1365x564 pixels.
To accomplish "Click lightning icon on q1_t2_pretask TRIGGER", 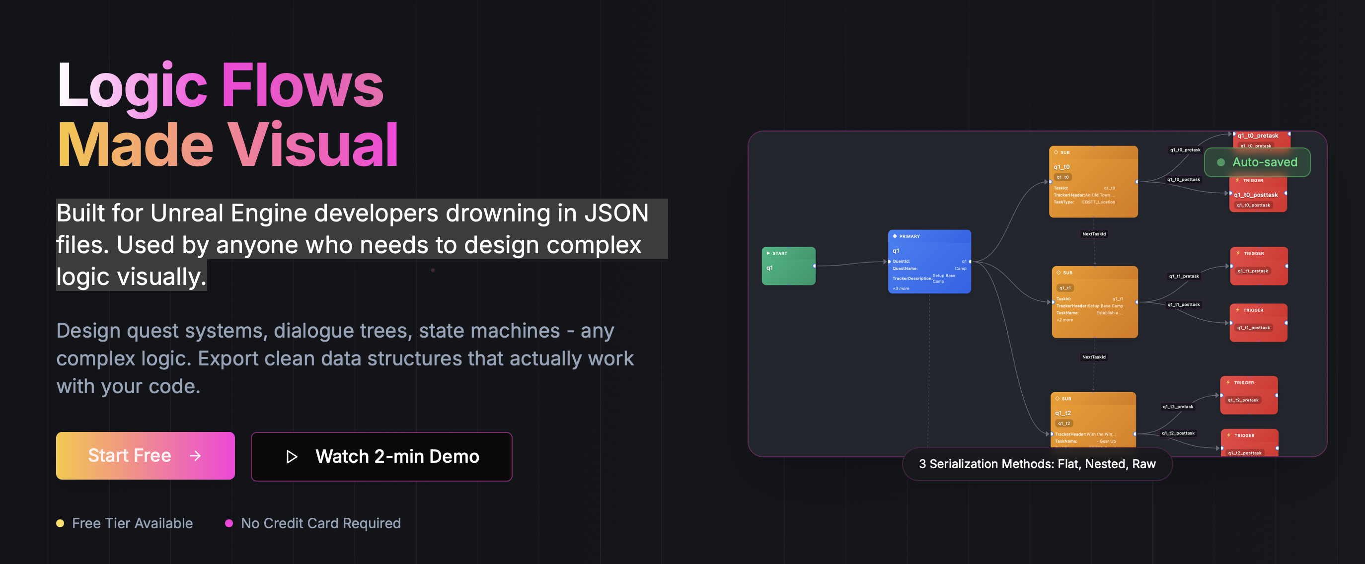I will point(1228,382).
